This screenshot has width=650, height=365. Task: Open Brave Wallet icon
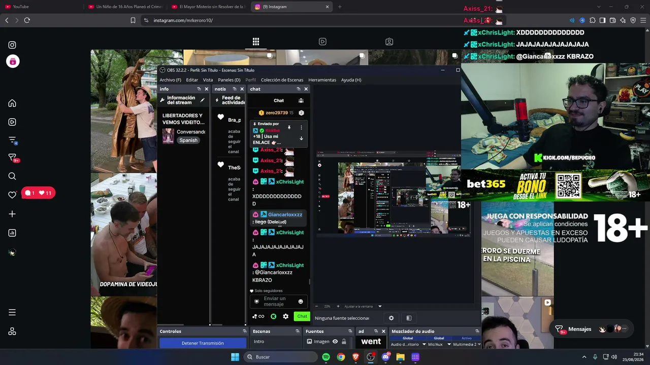(612, 20)
